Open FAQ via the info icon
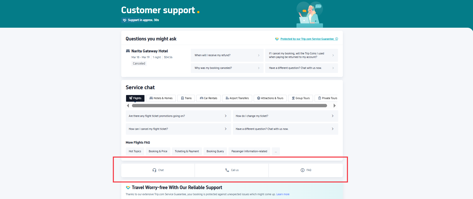Screen dimensions: 473x199 click(302, 170)
